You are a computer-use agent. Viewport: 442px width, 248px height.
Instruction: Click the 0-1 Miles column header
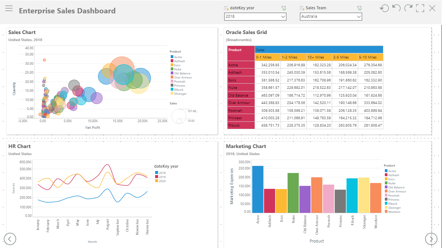pyautogui.click(x=268, y=57)
